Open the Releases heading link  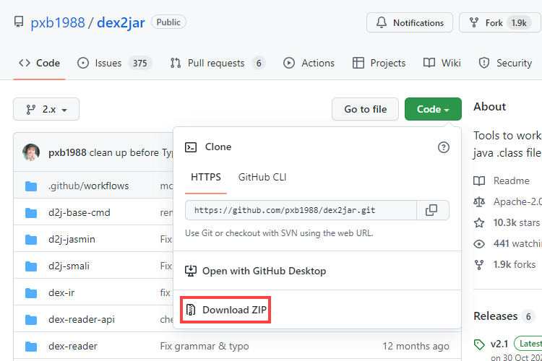pos(495,316)
